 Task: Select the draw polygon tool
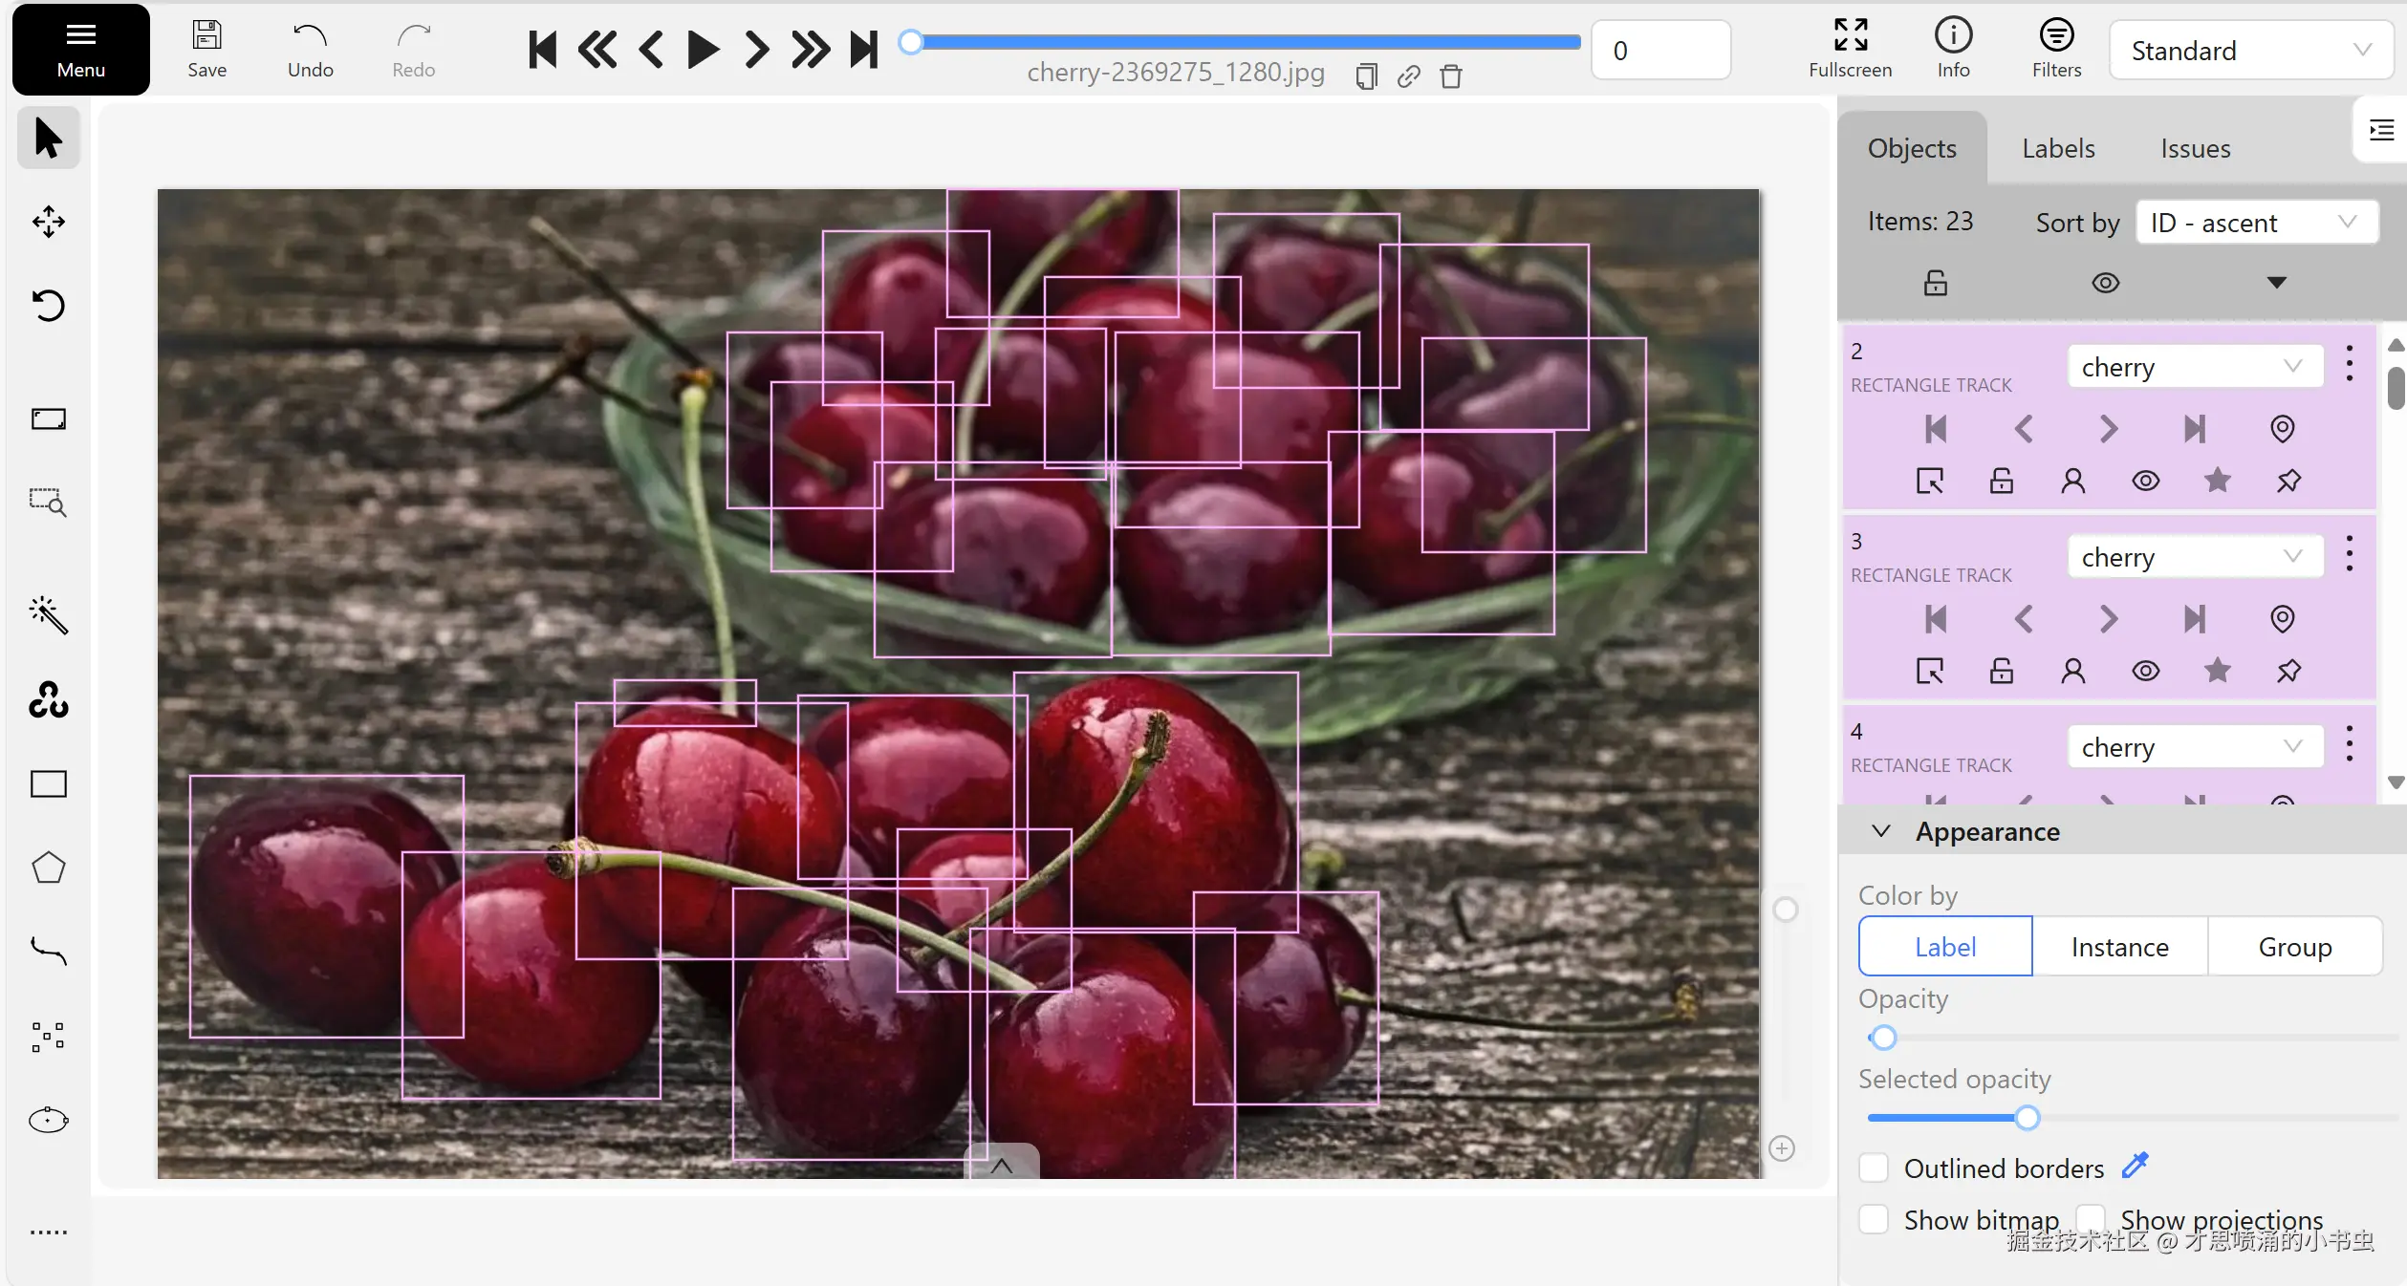[x=48, y=868]
